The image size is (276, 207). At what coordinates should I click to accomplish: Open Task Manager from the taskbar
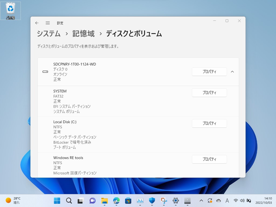(x=140, y=201)
